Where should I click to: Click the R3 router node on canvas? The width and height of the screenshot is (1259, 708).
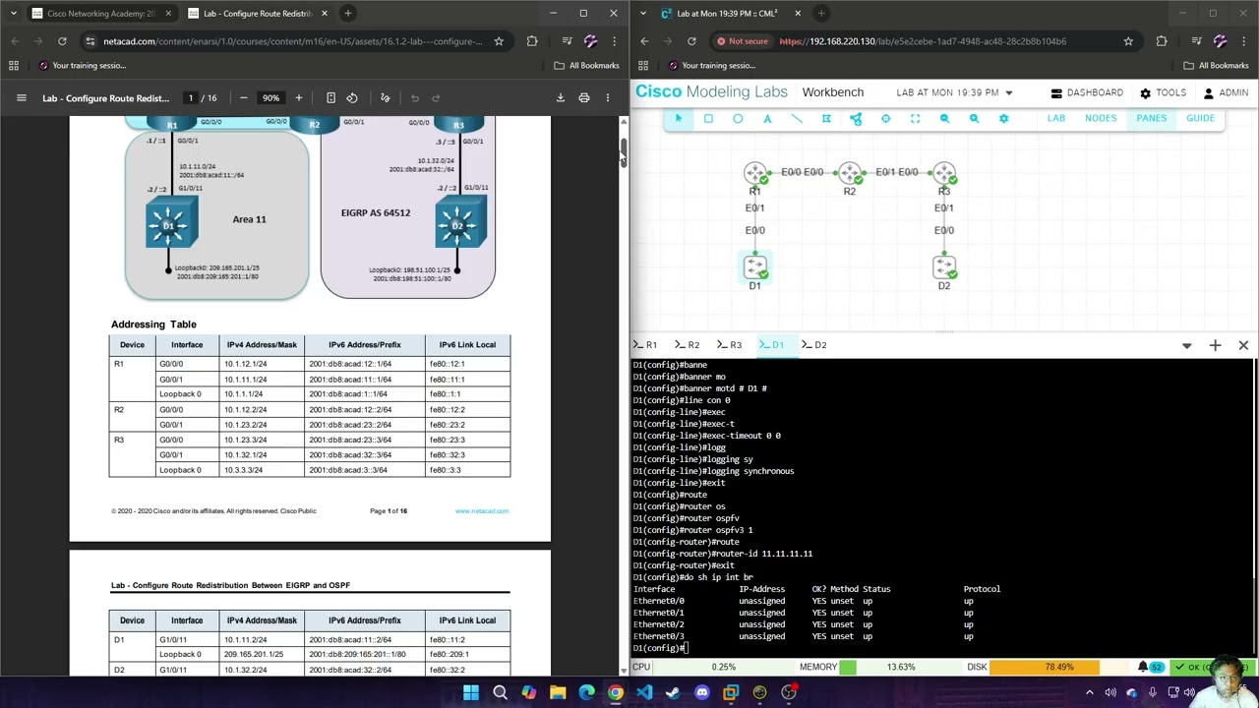tap(944, 174)
